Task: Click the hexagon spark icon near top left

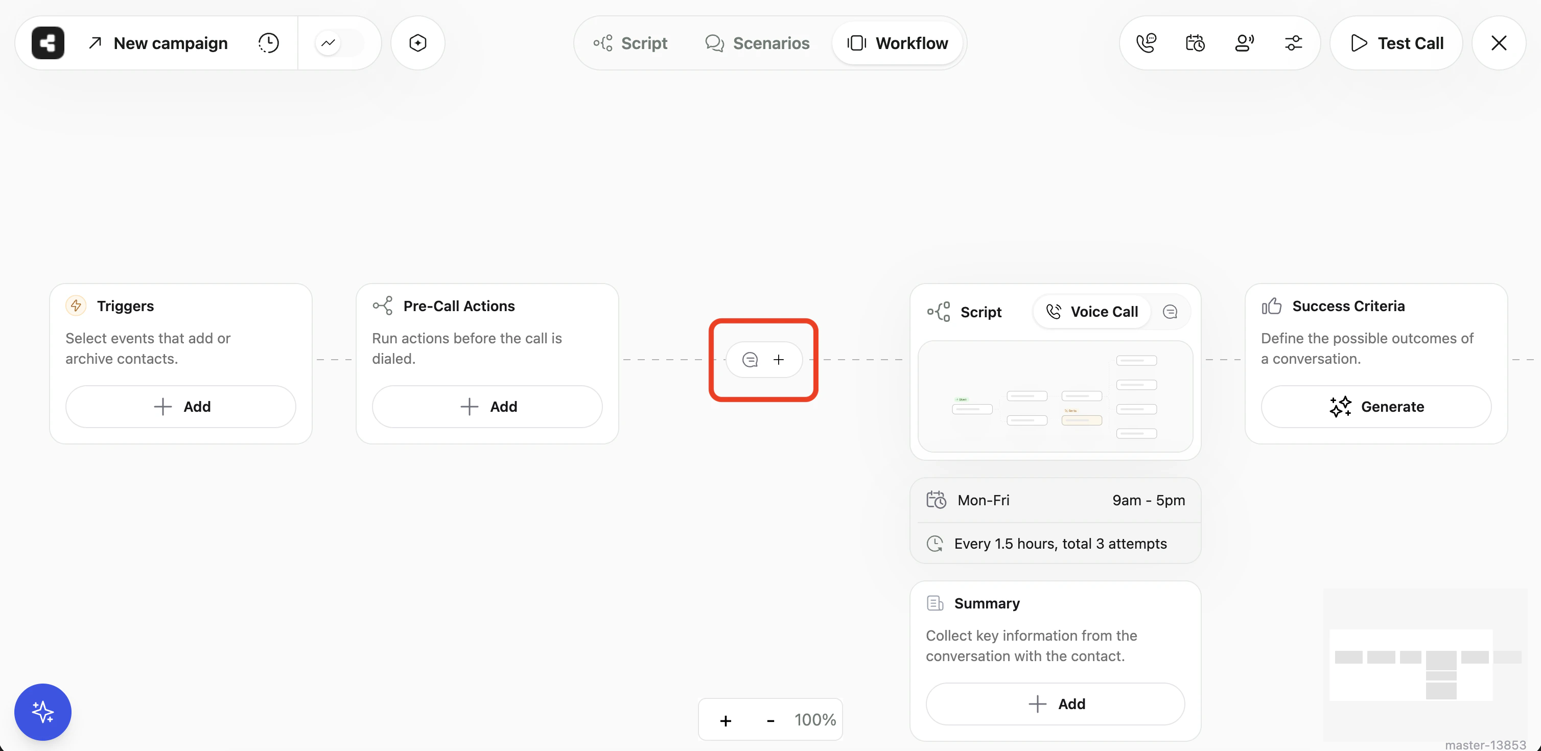Action: (417, 42)
